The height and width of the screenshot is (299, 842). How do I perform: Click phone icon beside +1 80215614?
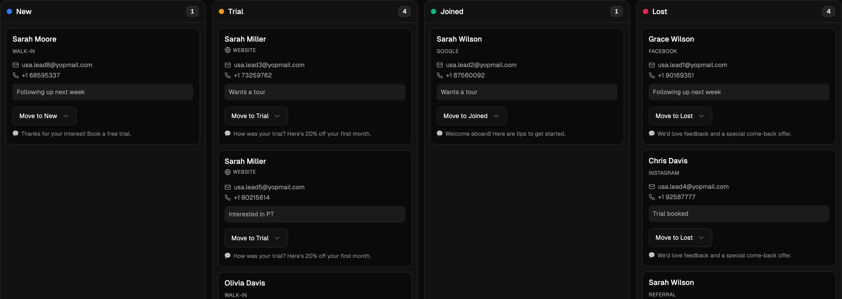tap(227, 198)
